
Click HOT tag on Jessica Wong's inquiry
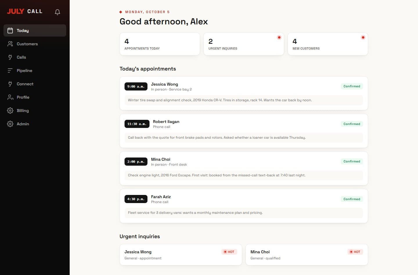click(x=229, y=252)
